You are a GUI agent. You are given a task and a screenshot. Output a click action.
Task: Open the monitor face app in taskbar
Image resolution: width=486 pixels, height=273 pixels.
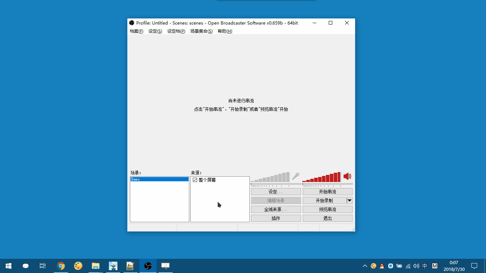[165, 266]
